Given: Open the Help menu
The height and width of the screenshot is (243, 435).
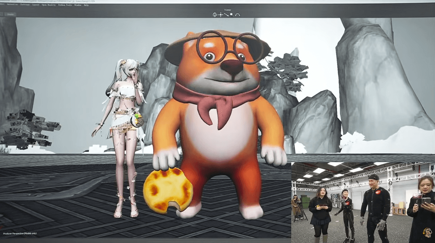Looking at the screenshot, I should [x=86, y=5].
